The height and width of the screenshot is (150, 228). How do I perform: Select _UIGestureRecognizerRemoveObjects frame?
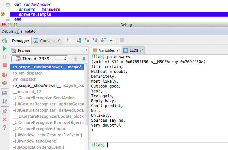click(47, 123)
